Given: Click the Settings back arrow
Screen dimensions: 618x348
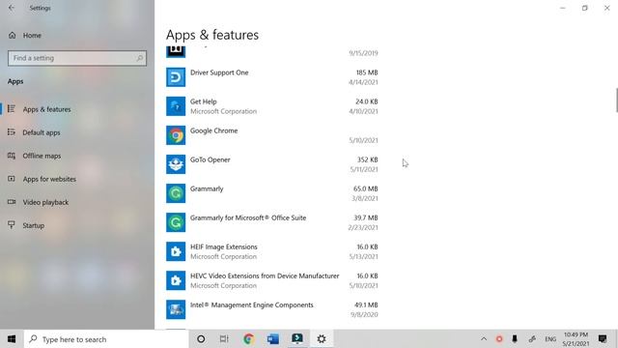Looking at the screenshot, I should (x=12, y=8).
